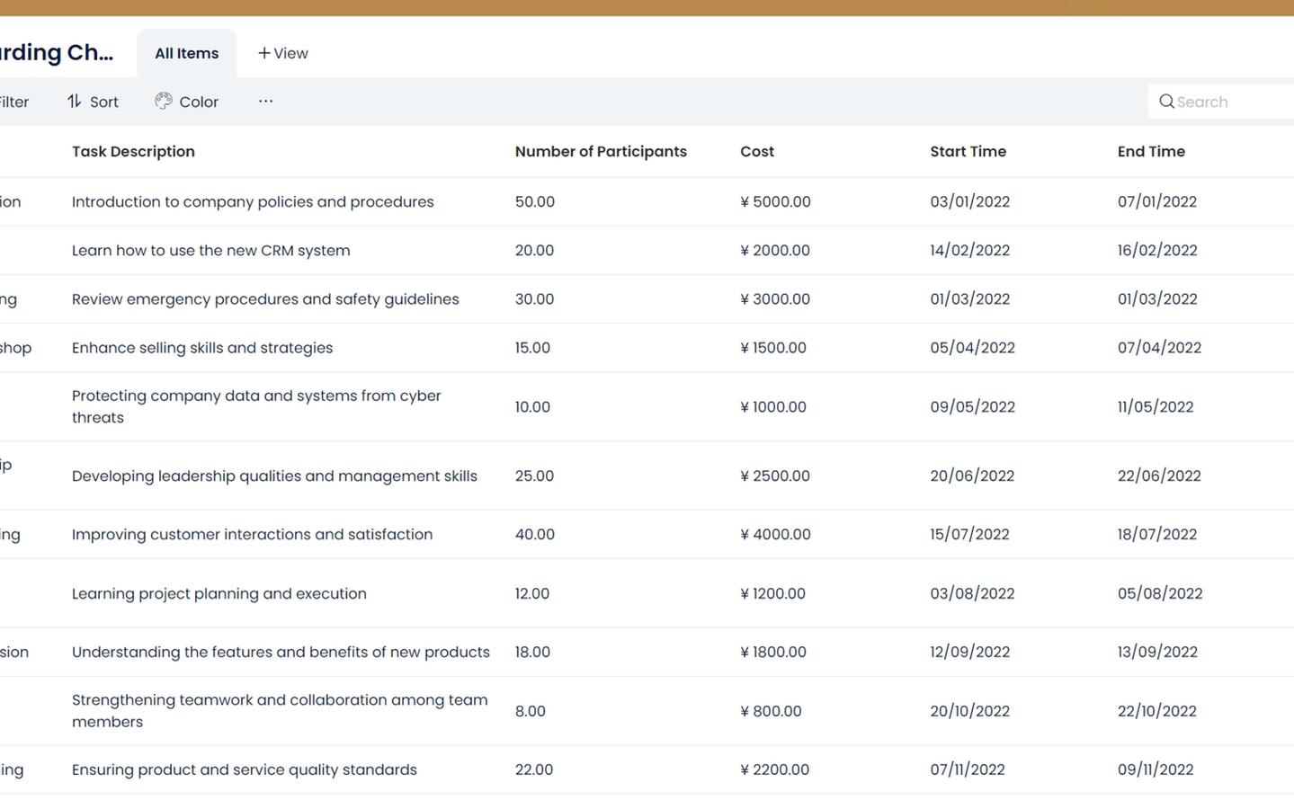Screen dimensions: 1294x809
Task: Click the Task Description column header
Action: [133, 151]
